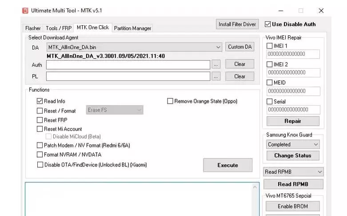The image size is (347, 216).
Task: Click the log area scrollbar up arrow
Action: coord(255,187)
